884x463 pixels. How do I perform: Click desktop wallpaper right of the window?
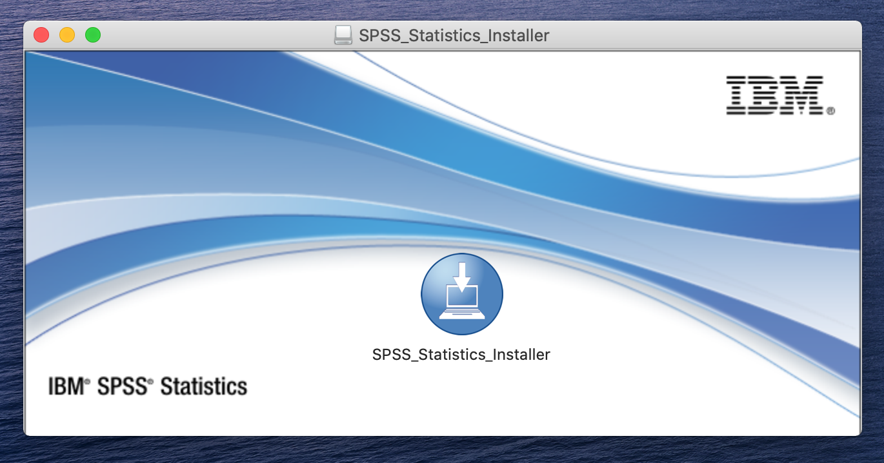(x=874, y=232)
